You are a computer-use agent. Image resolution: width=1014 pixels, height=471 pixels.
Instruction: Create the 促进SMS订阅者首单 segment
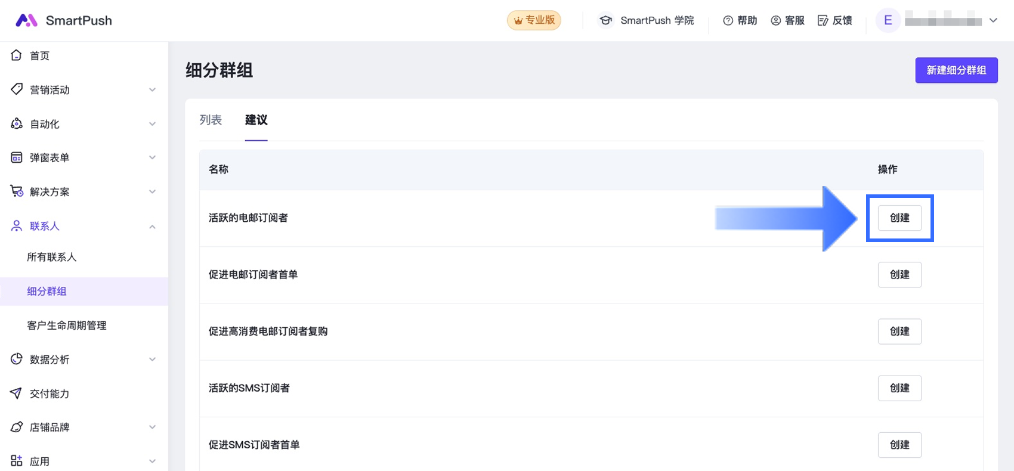point(899,445)
